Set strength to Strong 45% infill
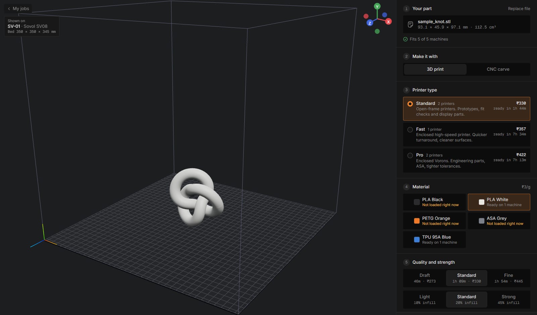The width and height of the screenshot is (537, 315). (508, 300)
